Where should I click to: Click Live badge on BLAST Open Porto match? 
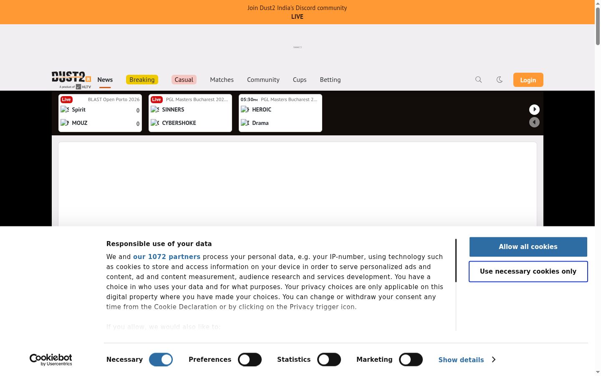(x=66, y=99)
